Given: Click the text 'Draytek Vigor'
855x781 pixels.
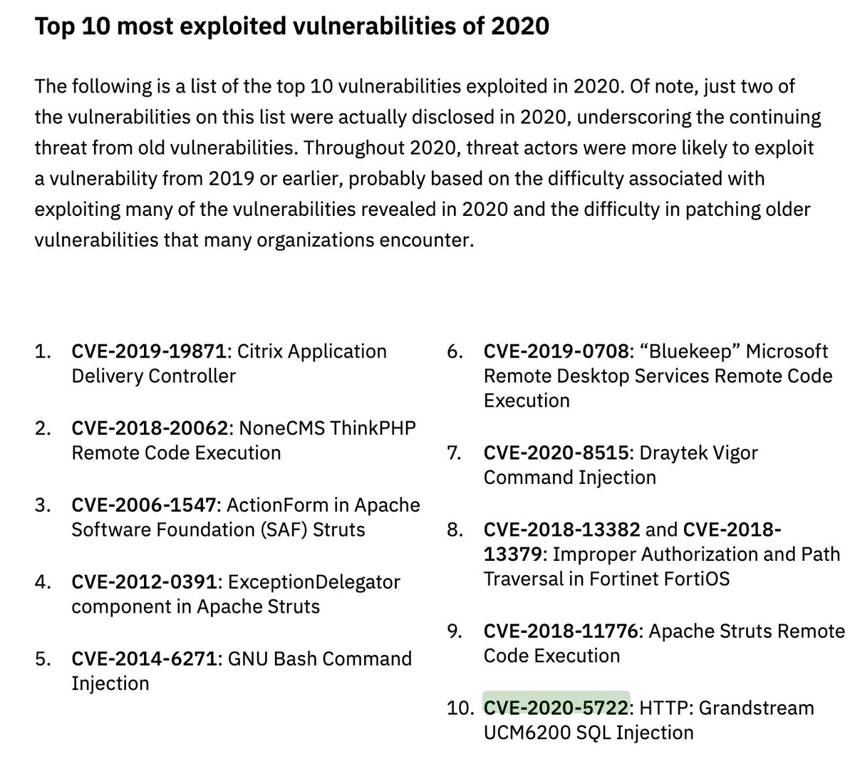Looking at the screenshot, I should point(698,453).
